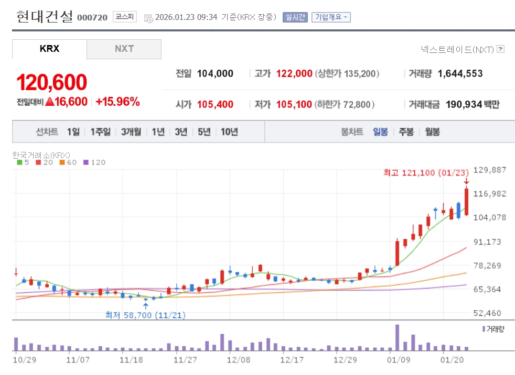This screenshot has height=375, width=515.
Task: Switch to 주봉 weekly candle chart
Action: [406, 132]
